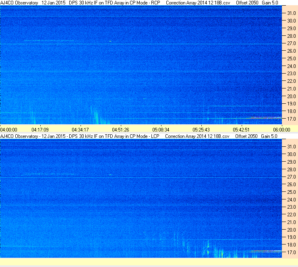Viewport: 298px width, 267px height.
Task: Click 22.0 frequency label in LCP panel
Action: pos(291,215)
